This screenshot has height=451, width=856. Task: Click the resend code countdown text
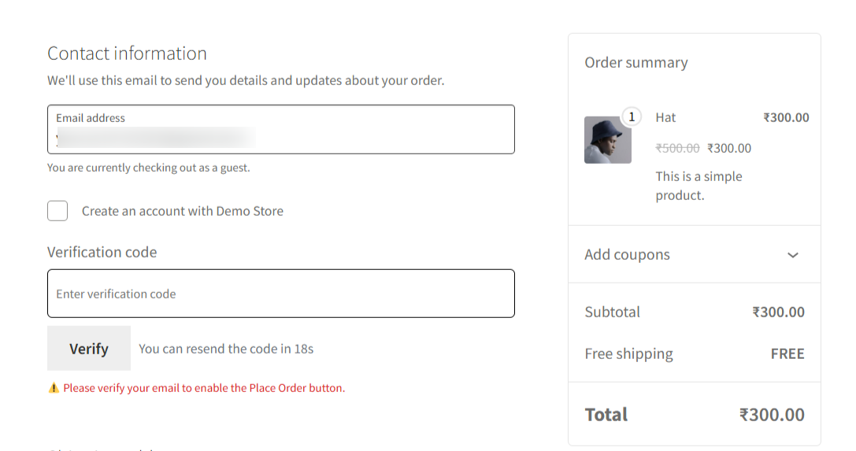226,349
